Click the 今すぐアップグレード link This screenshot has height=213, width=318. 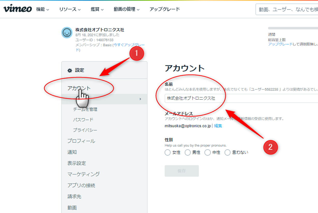tap(129, 45)
